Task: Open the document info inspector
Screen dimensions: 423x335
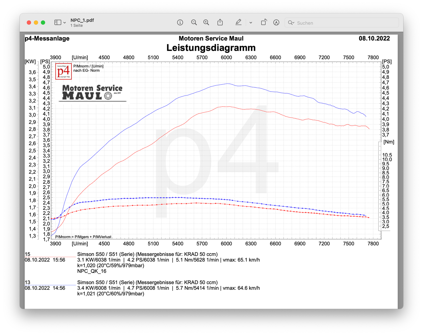Action: [180, 22]
